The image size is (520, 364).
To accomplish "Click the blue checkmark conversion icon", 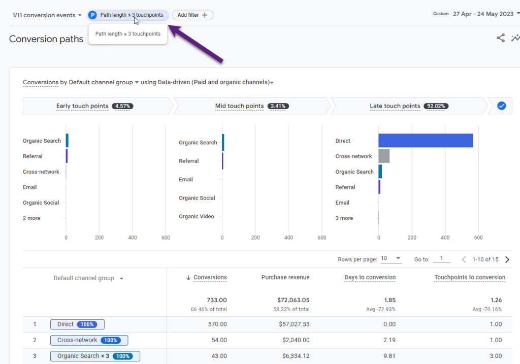I will (x=501, y=106).
